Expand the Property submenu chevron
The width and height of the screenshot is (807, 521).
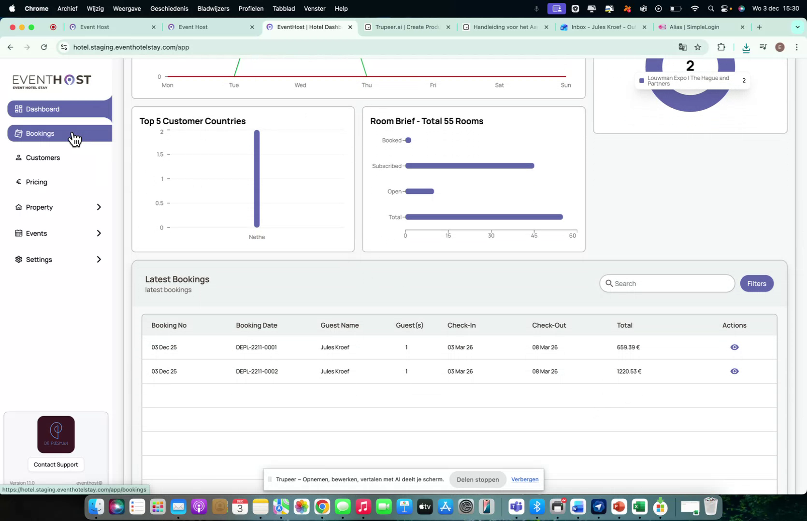(x=99, y=207)
